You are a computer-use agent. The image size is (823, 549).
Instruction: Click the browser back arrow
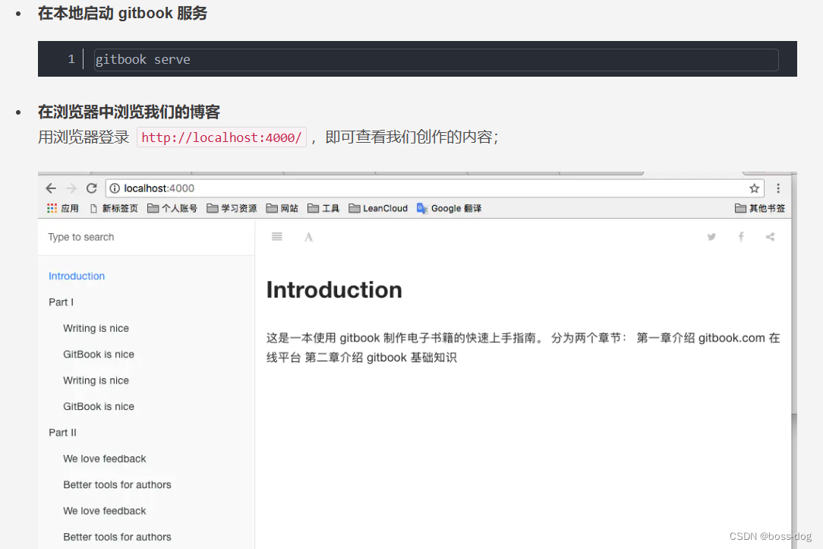(x=51, y=188)
